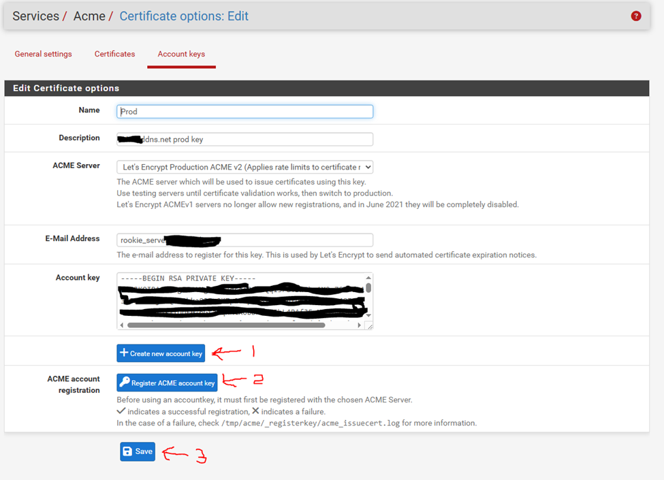Select the Account keys tab

click(181, 54)
